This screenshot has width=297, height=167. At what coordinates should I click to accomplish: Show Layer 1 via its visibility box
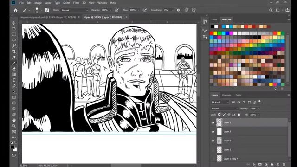[x=213, y=150]
